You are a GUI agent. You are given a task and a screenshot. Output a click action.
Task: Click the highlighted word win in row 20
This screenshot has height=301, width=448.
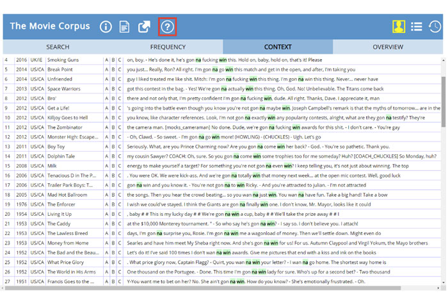(236, 214)
